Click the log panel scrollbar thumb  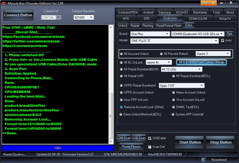point(111,116)
